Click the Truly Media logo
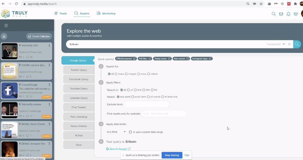Screen dimensions: 303x160 point(14,13)
